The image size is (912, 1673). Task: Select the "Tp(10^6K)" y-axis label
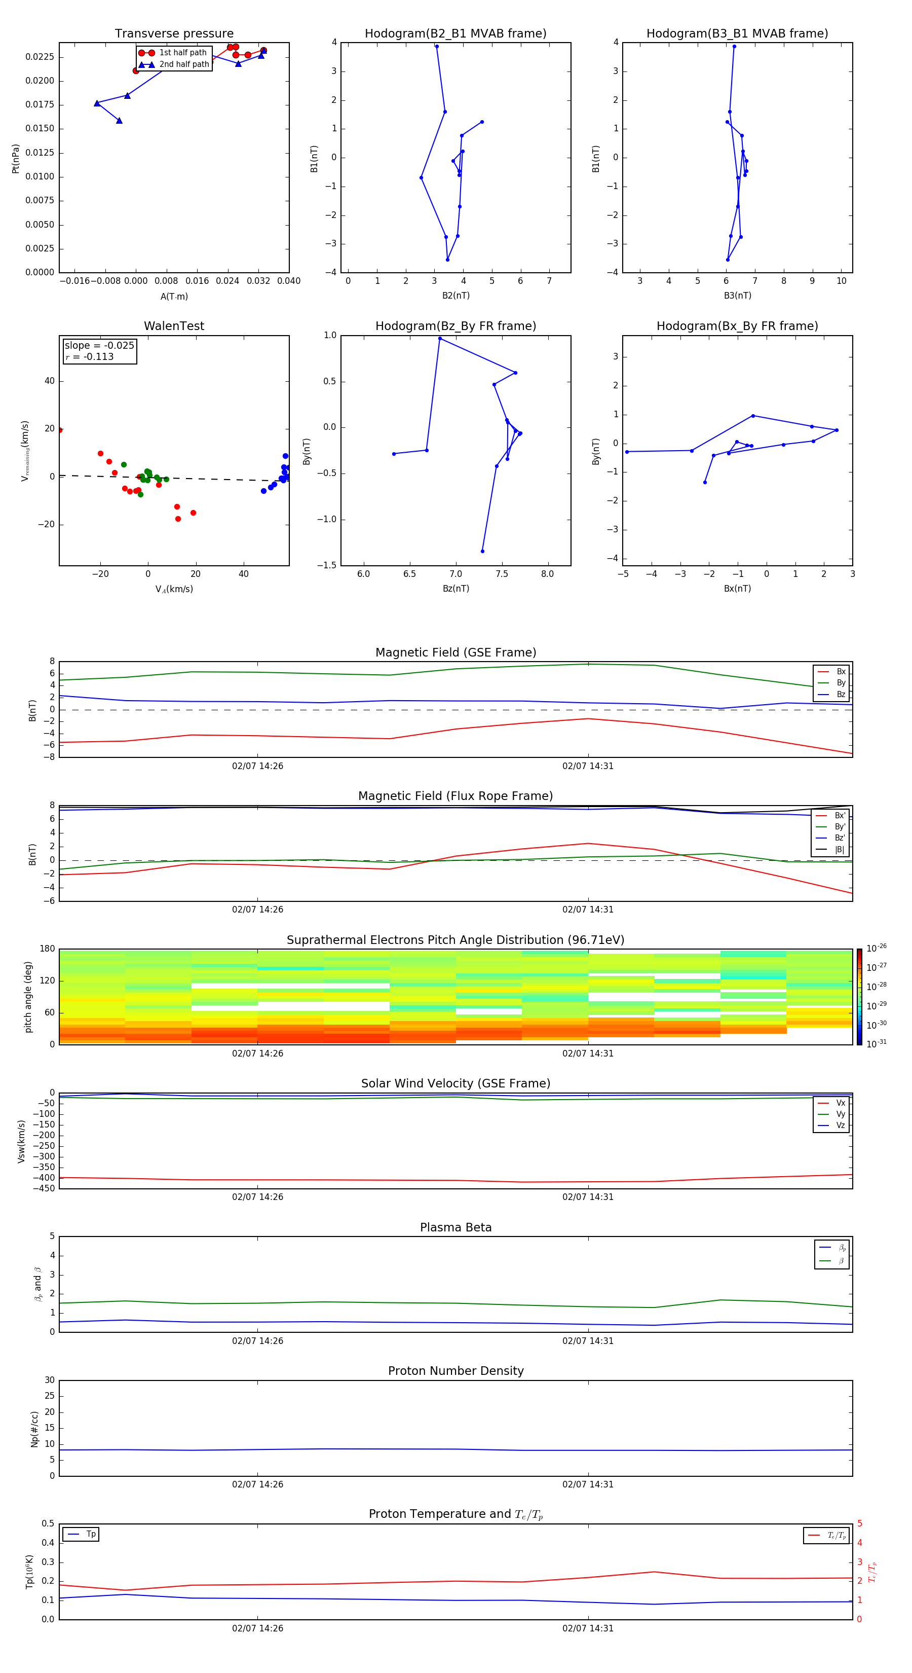pyautogui.click(x=29, y=1572)
